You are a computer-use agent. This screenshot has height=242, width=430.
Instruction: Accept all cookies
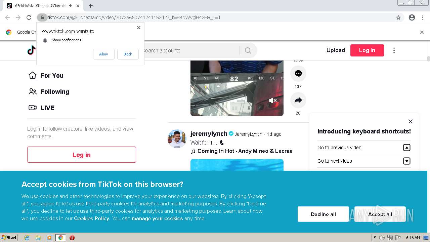[x=380, y=214]
